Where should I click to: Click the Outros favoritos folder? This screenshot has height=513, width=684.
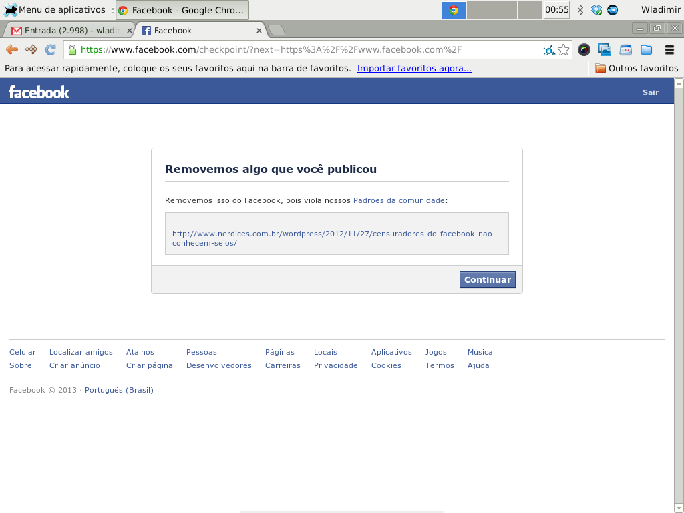pyautogui.click(x=637, y=69)
